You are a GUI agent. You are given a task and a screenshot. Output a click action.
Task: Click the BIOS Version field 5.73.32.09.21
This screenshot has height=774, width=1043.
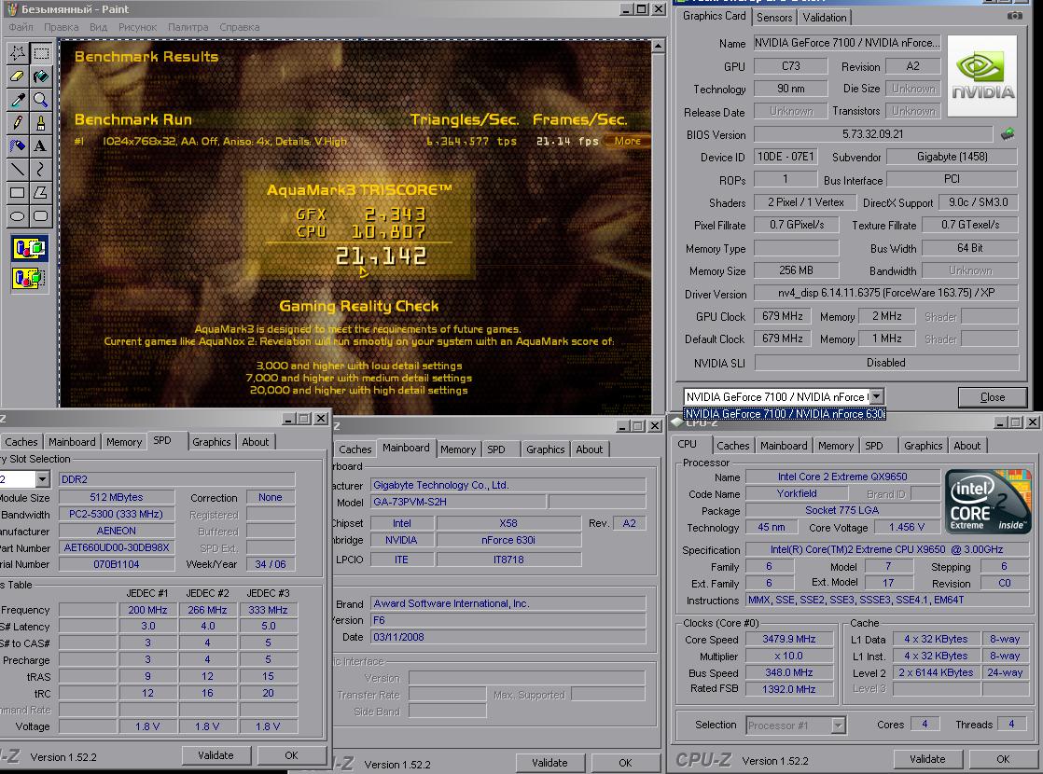click(872, 134)
